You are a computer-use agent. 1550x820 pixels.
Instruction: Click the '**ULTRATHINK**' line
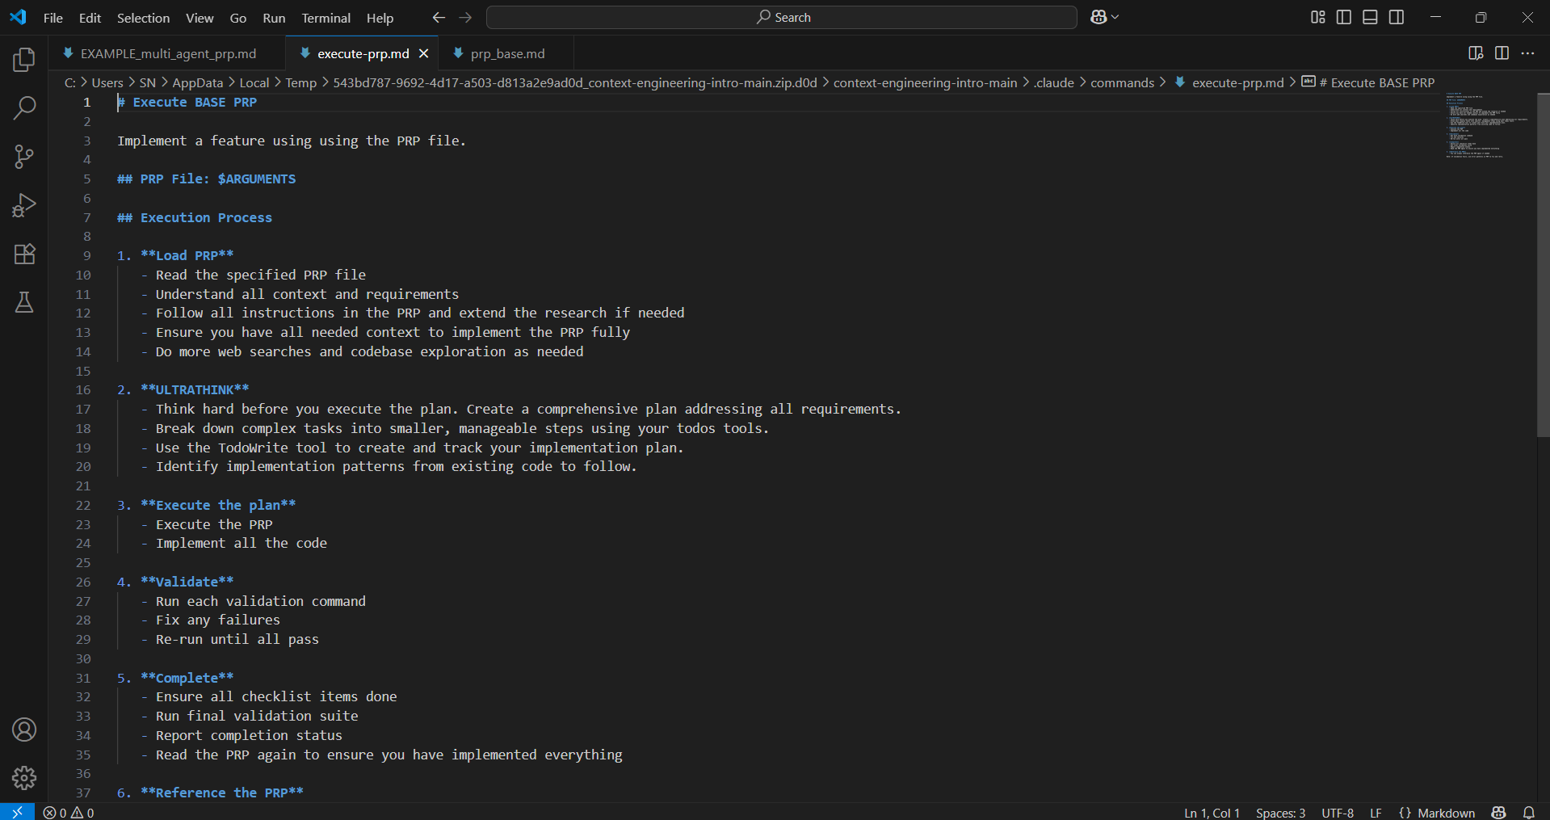click(x=195, y=389)
